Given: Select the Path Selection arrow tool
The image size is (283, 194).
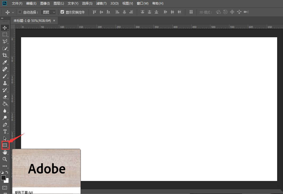Looking at the screenshot, I should [x=5, y=139].
